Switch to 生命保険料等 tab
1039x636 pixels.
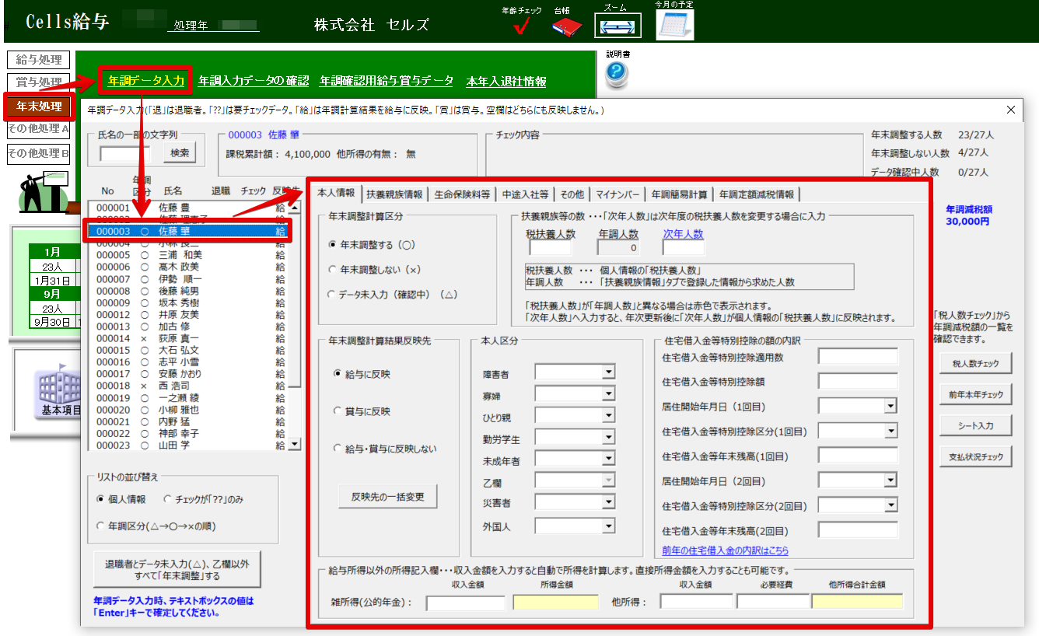point(462,194)
